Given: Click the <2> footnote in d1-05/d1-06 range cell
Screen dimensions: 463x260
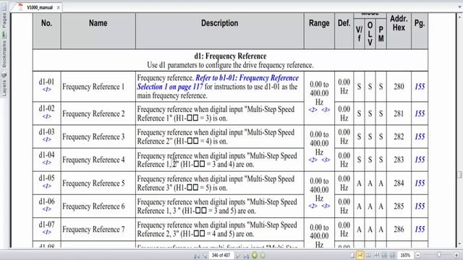Looking at the screenshot, I should pyautogui.click(x=313, y=206).
